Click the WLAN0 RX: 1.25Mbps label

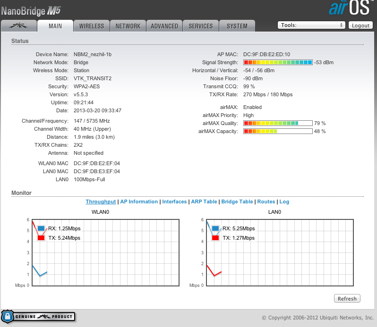point(64,228)
